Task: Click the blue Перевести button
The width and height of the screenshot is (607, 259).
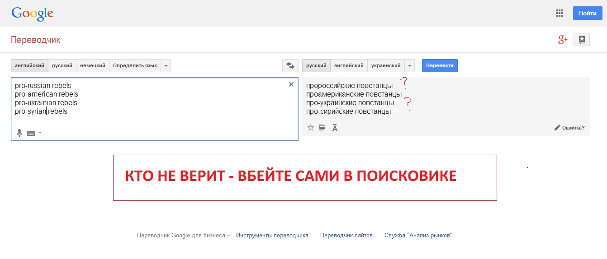Action: pos(440,65)
